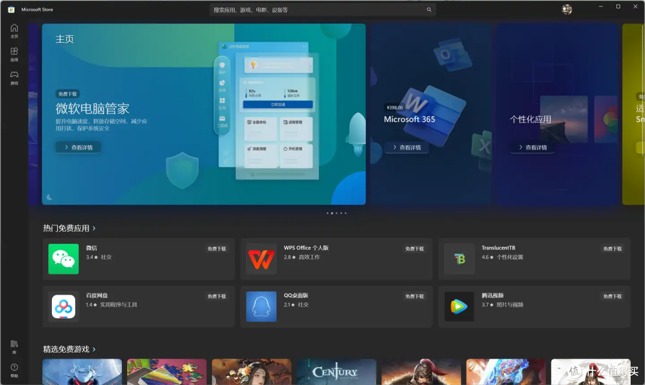Click the Microsoft 365 banner card
The height and width of the screenshot is (385, 645).
pos(431,114)
